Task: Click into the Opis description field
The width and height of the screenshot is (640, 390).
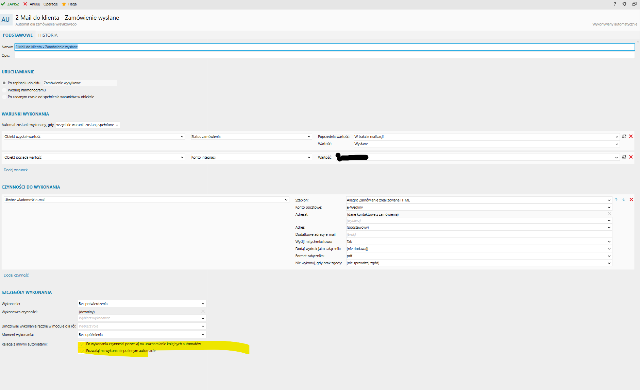Action: tap(323, 55)
